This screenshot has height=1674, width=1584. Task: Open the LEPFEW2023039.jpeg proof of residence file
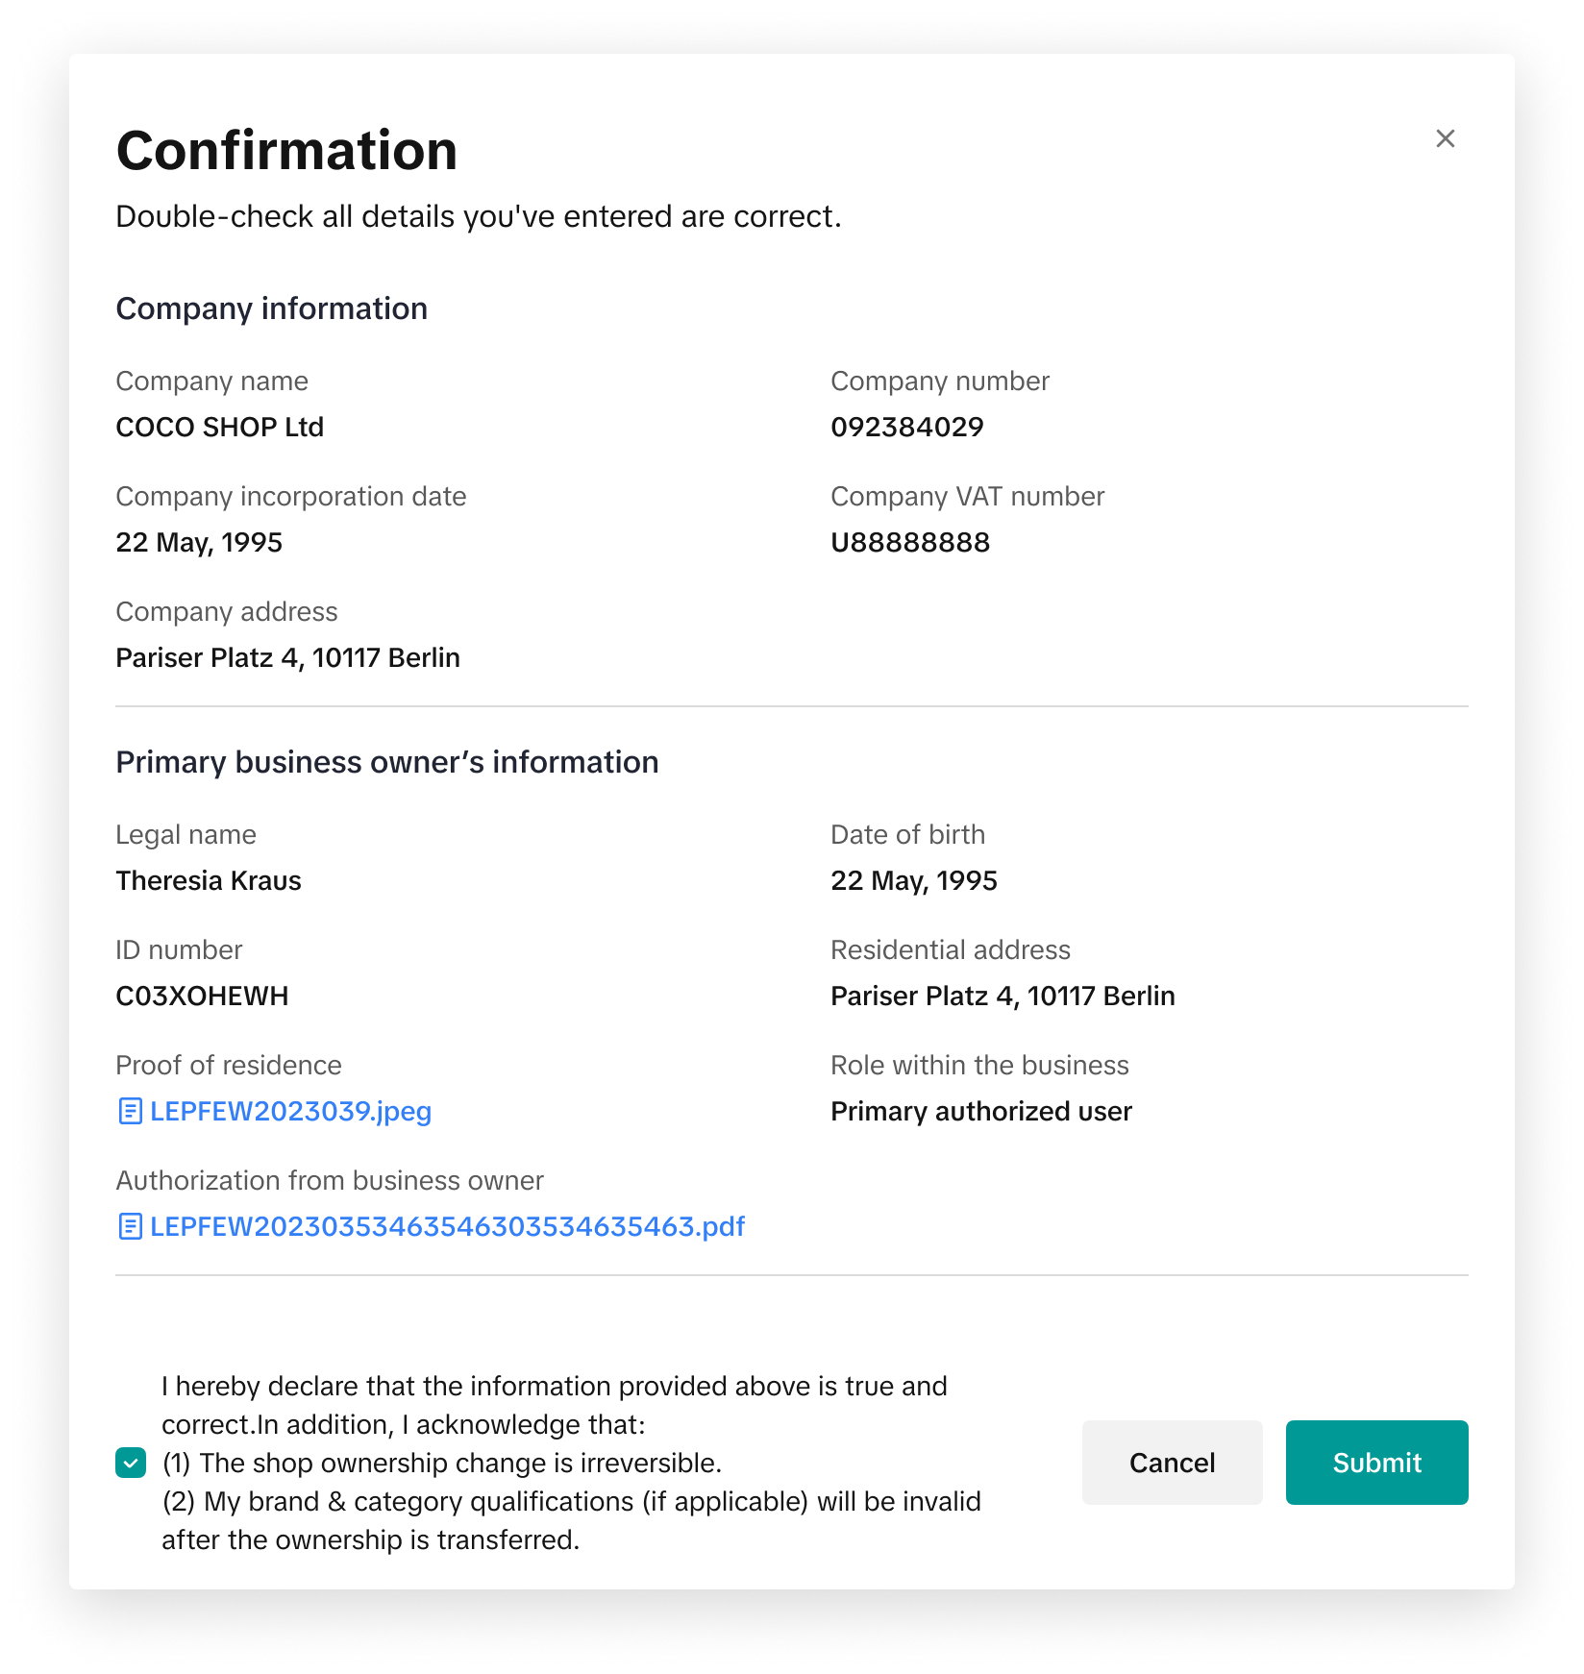(290, 1112)
